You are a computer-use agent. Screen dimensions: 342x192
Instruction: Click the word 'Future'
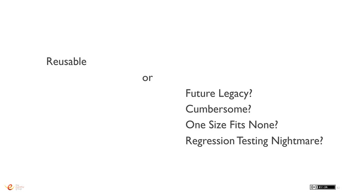pyautogui.click(x=200, y=93)
